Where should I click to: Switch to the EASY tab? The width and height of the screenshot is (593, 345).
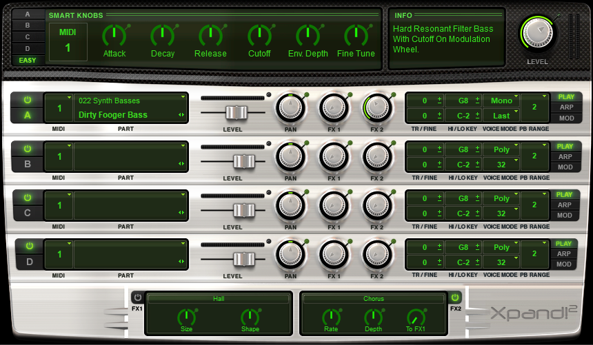pos(28,60)
